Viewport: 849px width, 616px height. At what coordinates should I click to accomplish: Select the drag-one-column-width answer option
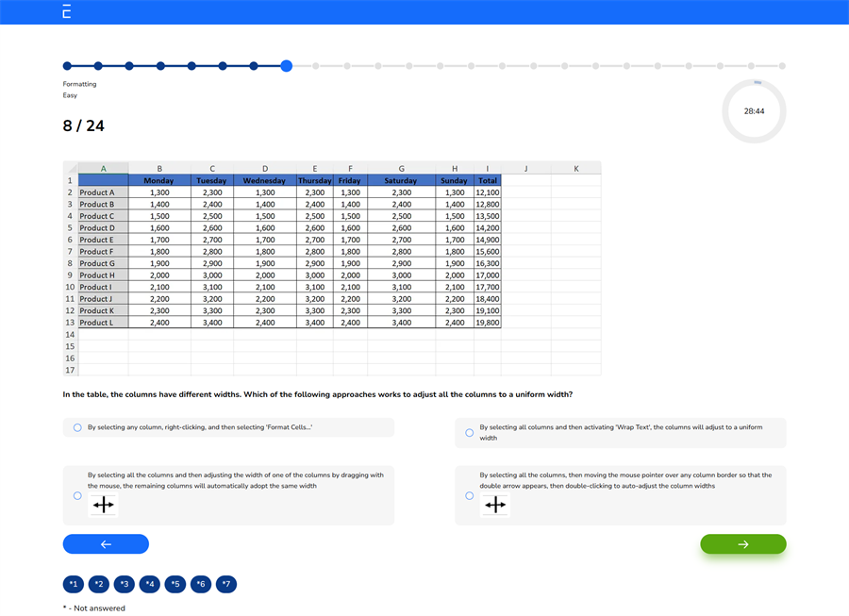77,495
